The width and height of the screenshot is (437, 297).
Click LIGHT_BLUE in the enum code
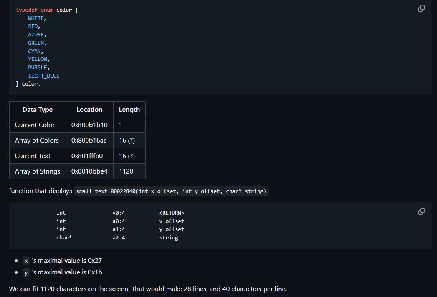coord(43,76)
